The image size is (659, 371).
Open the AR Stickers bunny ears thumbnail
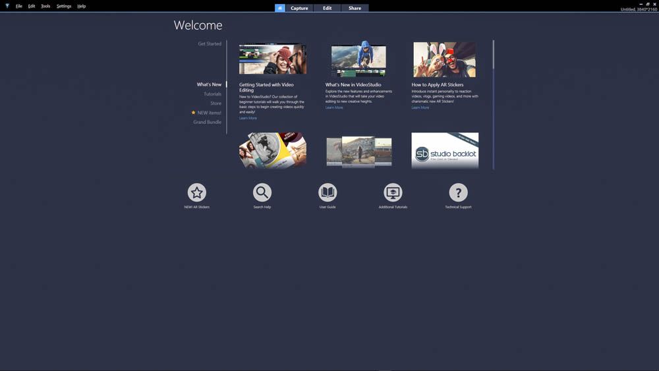(x=445, y=59)
